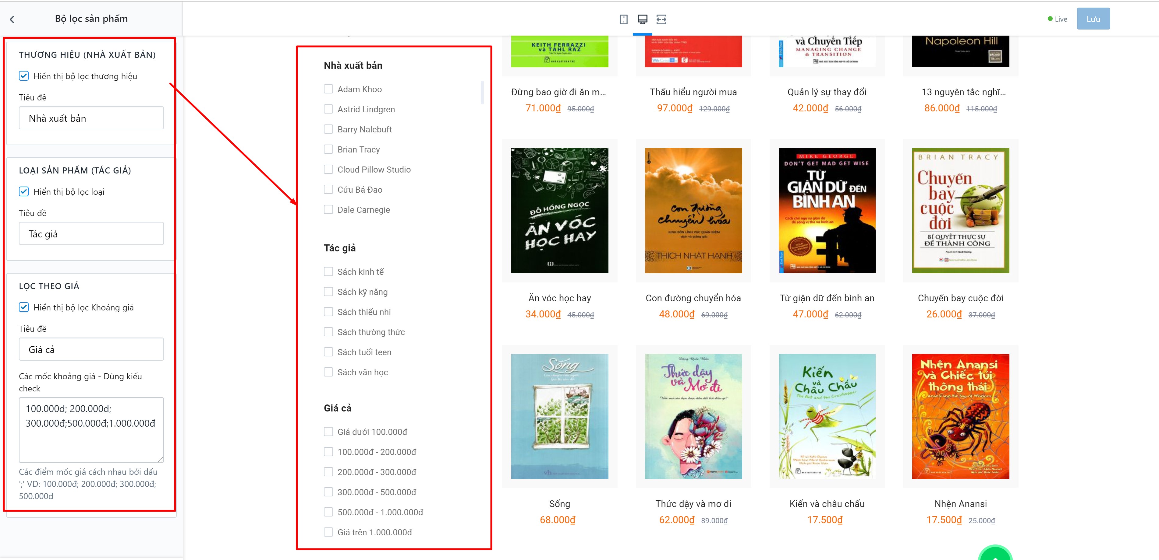Click the Nhà xuất bản title field
The image size is (1159, 560).
[91, 118]
